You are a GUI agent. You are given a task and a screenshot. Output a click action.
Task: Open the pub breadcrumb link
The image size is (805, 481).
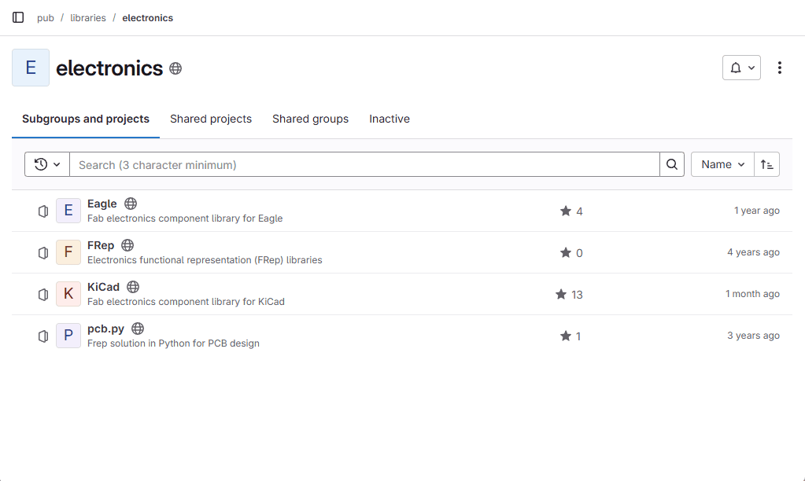tap(45, 18)
